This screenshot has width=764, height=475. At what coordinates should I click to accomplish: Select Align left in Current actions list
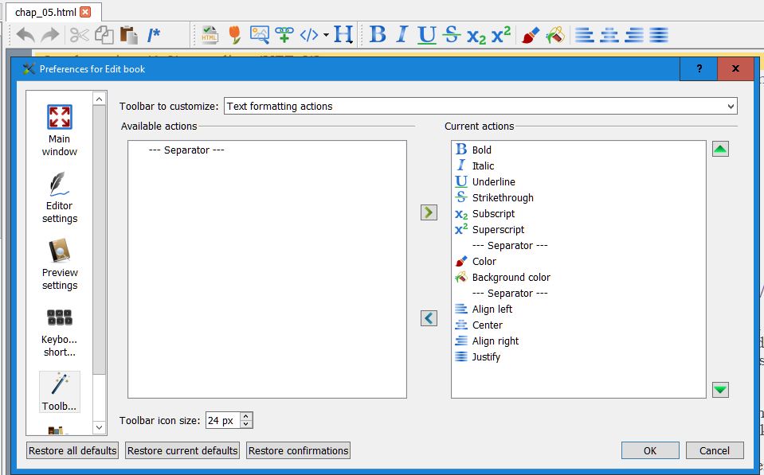point(578,309)
